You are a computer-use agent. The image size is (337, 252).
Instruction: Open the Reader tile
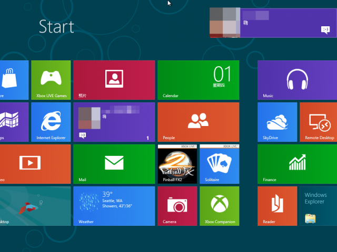(277, 206)
